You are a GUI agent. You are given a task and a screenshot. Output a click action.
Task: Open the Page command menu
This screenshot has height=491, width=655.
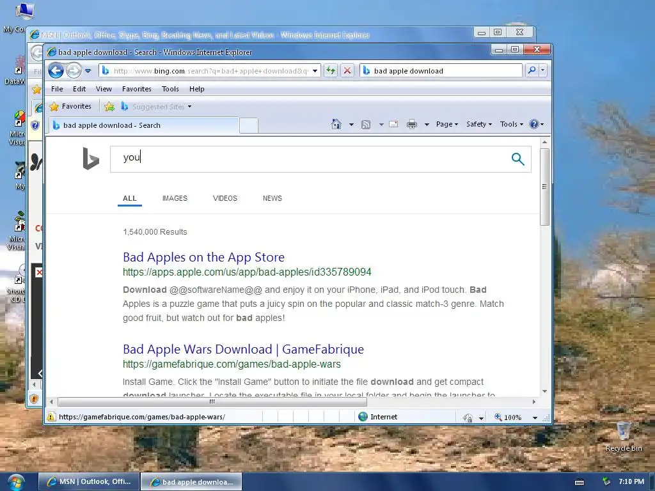click(447, 124)
